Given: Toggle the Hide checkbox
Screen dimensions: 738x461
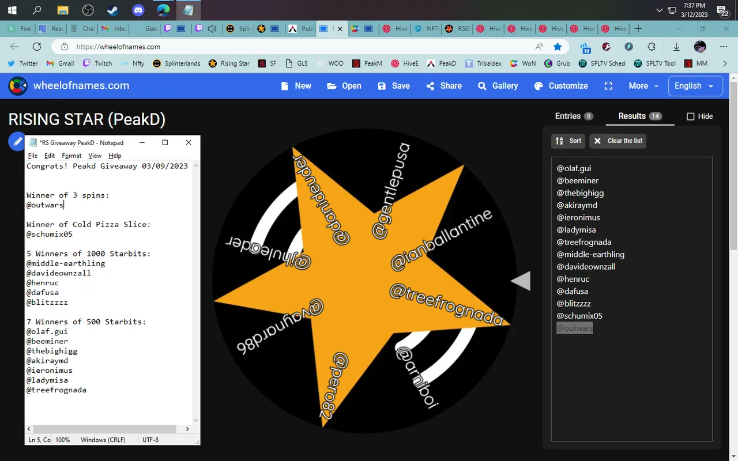Looking at the screenshot, I should coord(690,116).
